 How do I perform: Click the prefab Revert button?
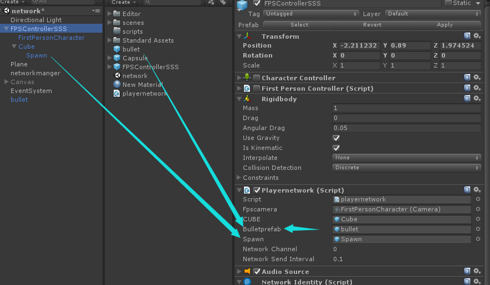372,25
